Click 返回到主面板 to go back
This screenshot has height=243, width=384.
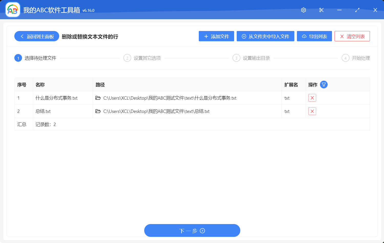[36, 36]
